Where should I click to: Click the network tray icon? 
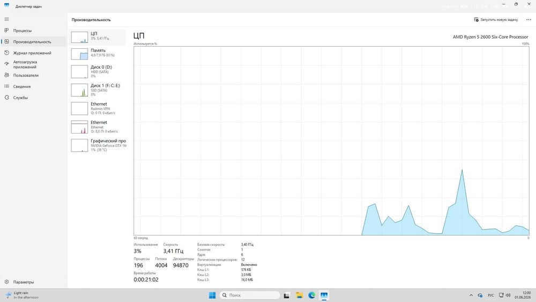pyautogui.click(x=501, y=295)
